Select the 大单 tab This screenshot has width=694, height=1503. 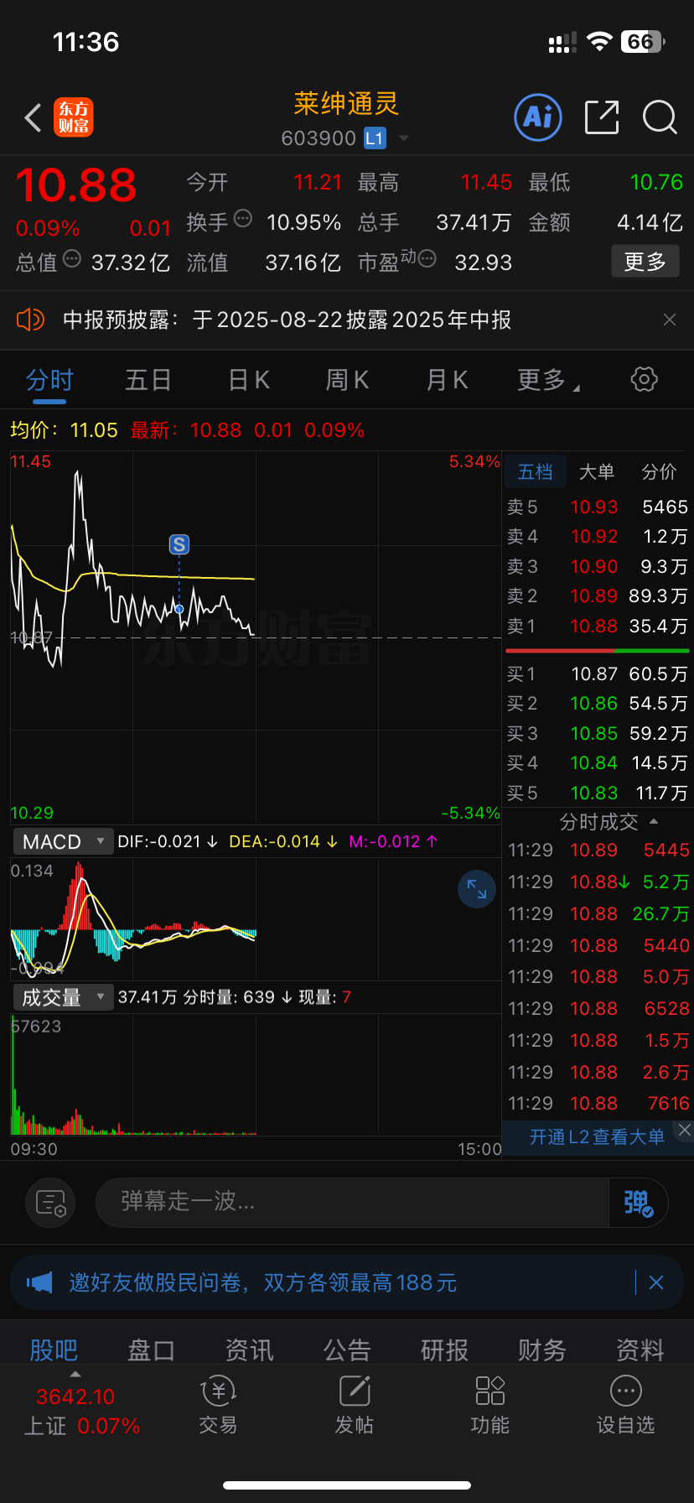[x=597, y=472]
